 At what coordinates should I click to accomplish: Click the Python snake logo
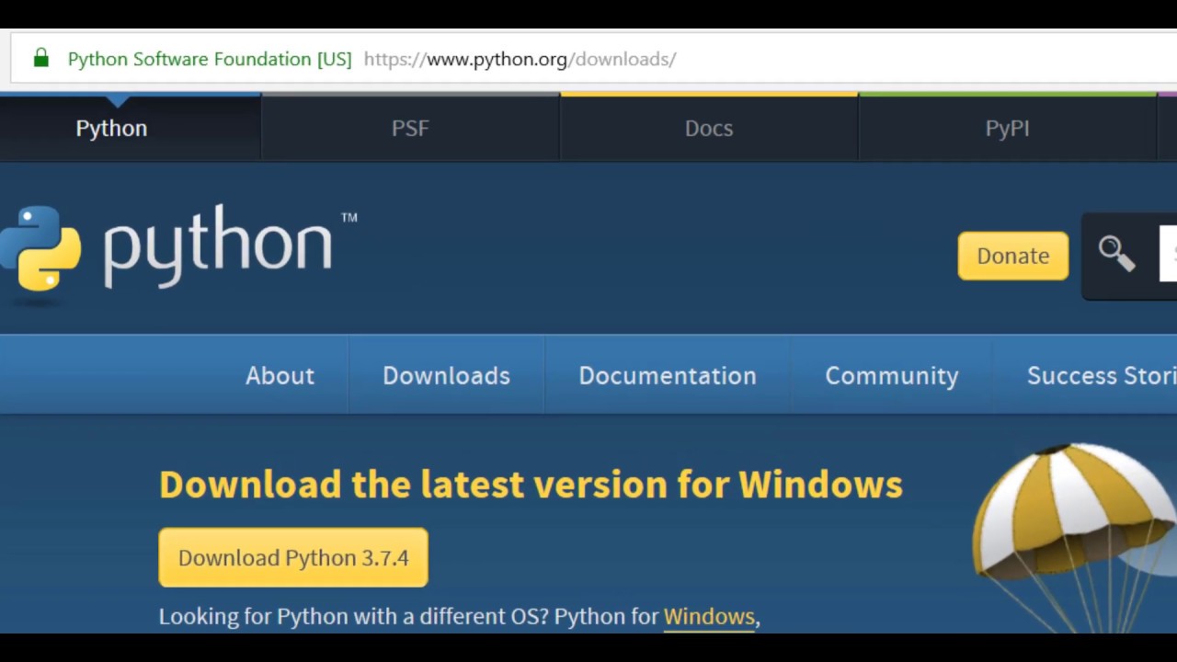[40, 248]
